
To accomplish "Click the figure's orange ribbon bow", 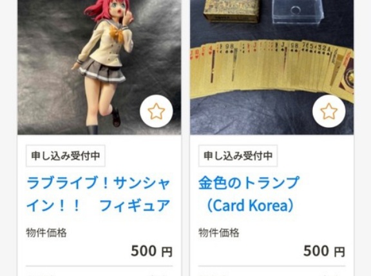I will point(117,34).
